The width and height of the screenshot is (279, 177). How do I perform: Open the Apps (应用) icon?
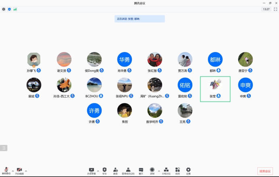(177, 170)
